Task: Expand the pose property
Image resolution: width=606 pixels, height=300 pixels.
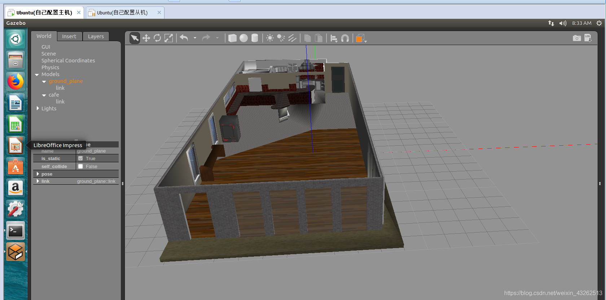Action: pos(38,174)
